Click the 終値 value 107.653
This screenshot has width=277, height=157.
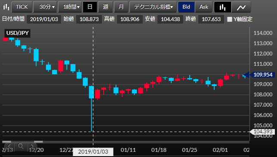[211, 19]
